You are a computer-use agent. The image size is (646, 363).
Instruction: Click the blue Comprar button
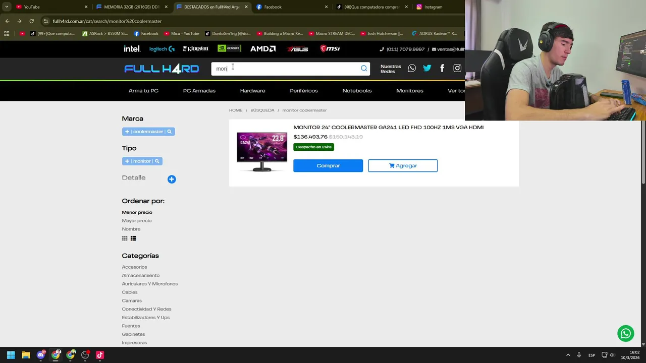pyautogui.click(x=328, y=165)
